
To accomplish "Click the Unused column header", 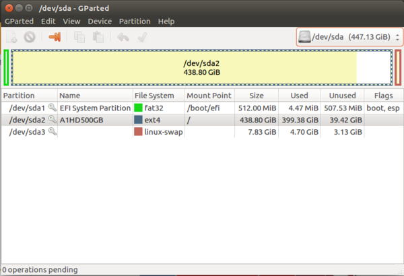I will (343, 96).
